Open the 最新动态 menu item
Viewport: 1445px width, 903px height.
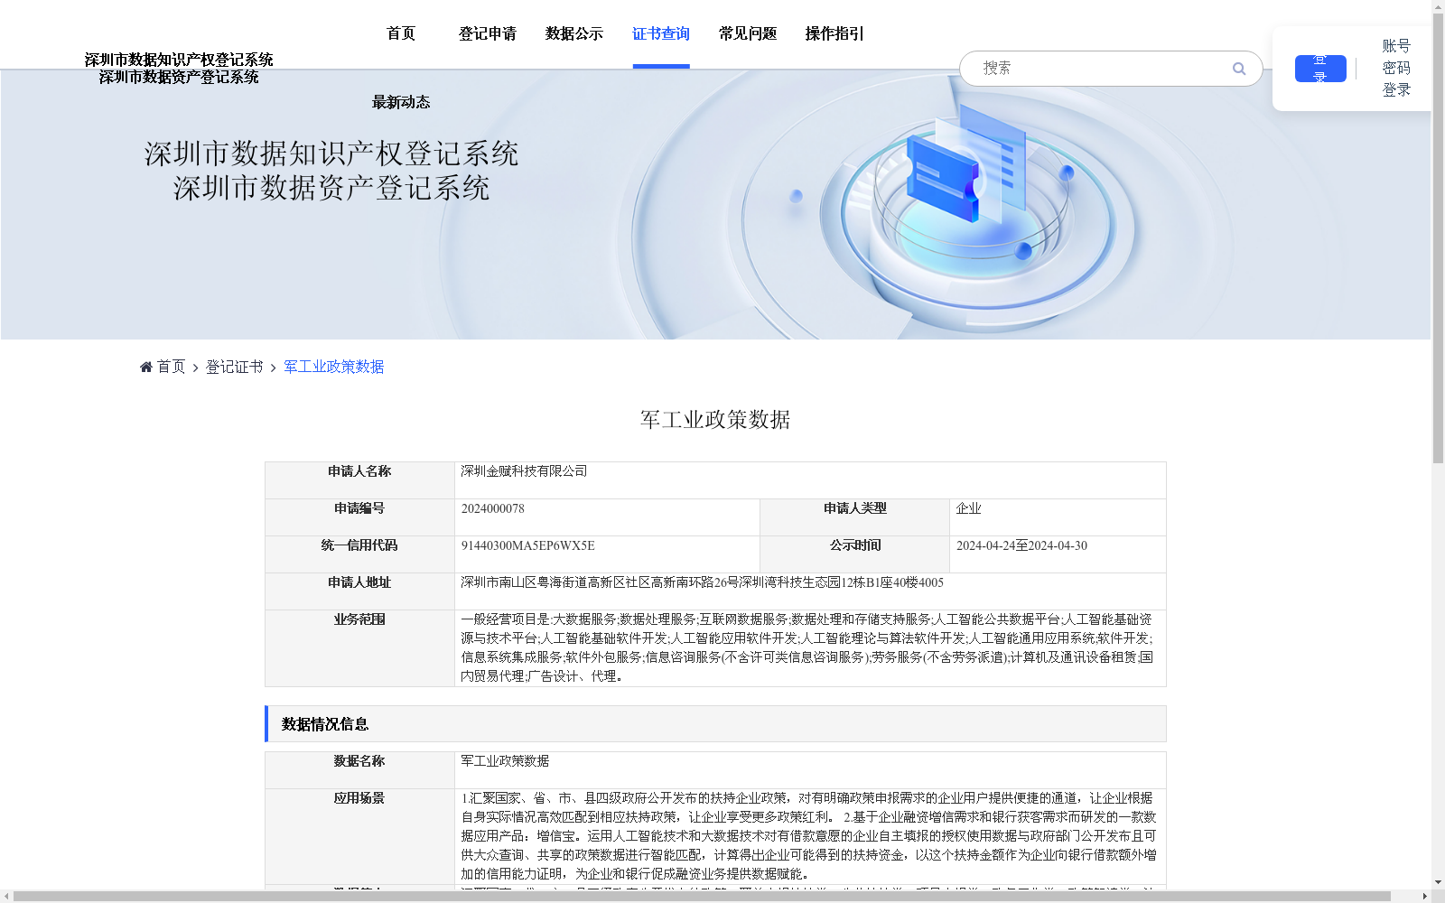pyautogui.click(x=401, y=102)
